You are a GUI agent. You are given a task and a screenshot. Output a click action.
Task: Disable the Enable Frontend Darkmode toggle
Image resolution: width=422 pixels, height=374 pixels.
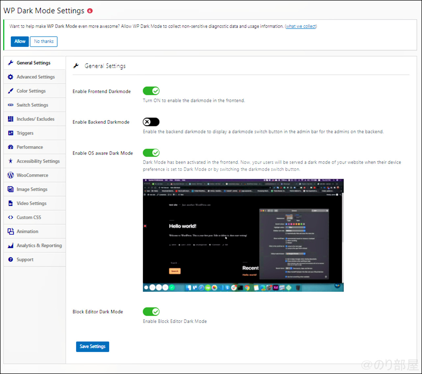coord(151,91)
